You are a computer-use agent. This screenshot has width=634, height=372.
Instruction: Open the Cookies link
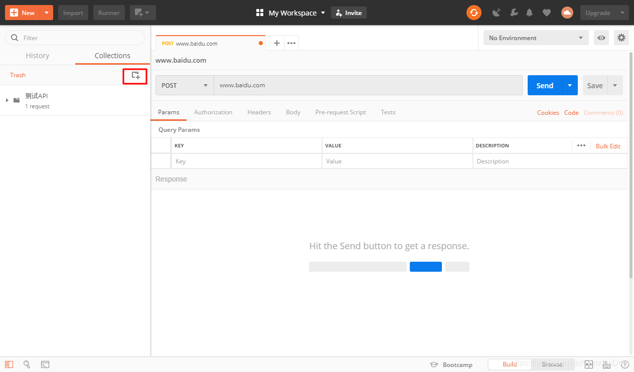click(548, 113)
